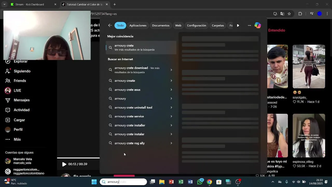Open the Chrome extensions puzzle icon
332x187 pixels.
click(300, 14)
